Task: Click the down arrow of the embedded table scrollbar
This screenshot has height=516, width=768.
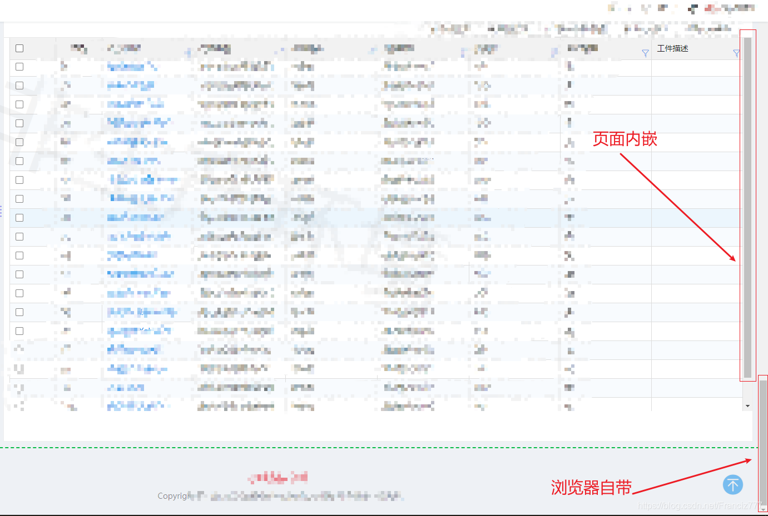Action: [x=748, y=406]
